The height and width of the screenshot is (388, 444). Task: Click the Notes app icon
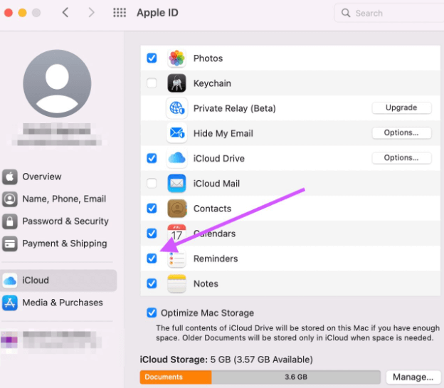coord(176,283)
